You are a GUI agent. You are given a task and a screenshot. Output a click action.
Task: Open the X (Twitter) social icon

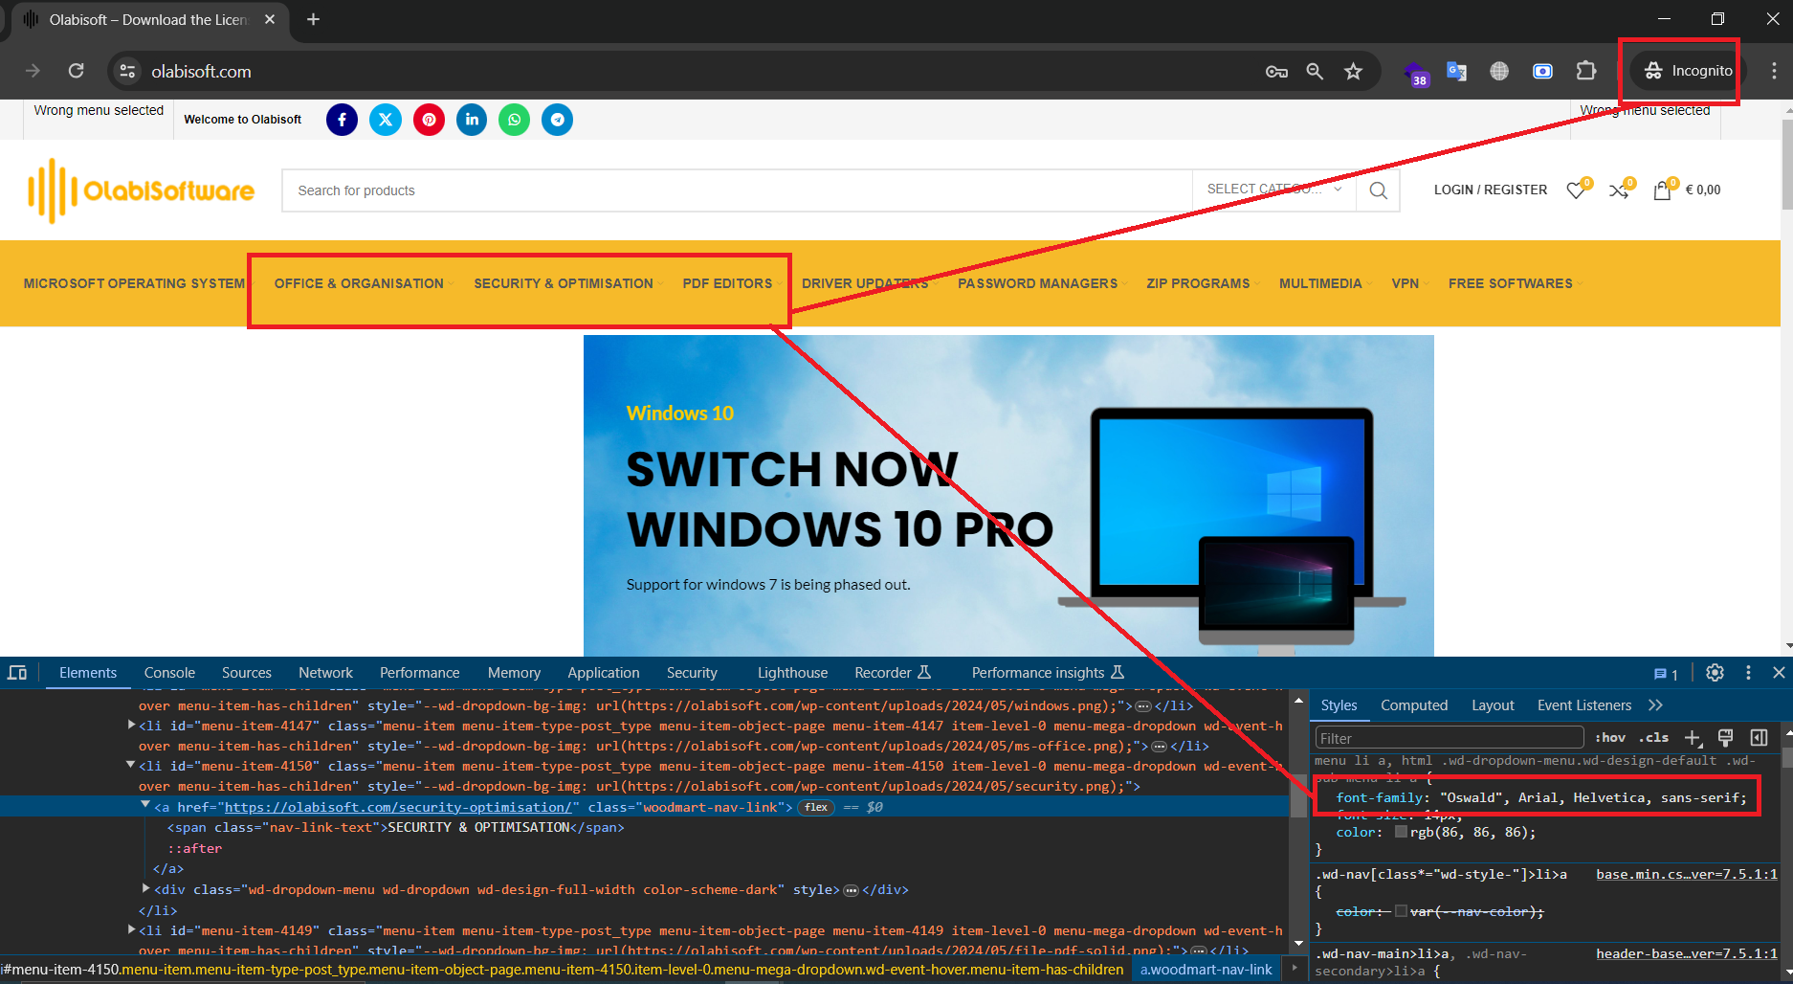[386, 120]
